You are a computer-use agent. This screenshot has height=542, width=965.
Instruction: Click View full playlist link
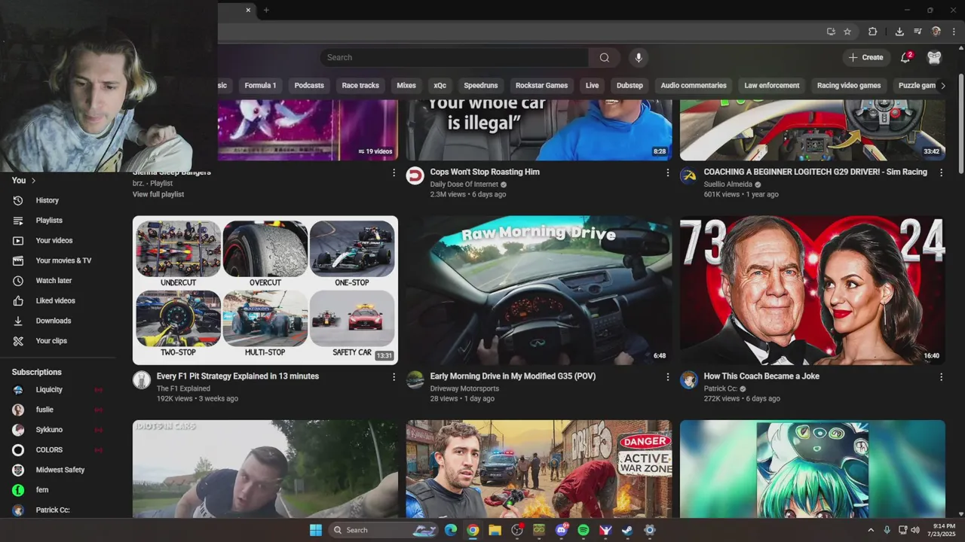158,194
